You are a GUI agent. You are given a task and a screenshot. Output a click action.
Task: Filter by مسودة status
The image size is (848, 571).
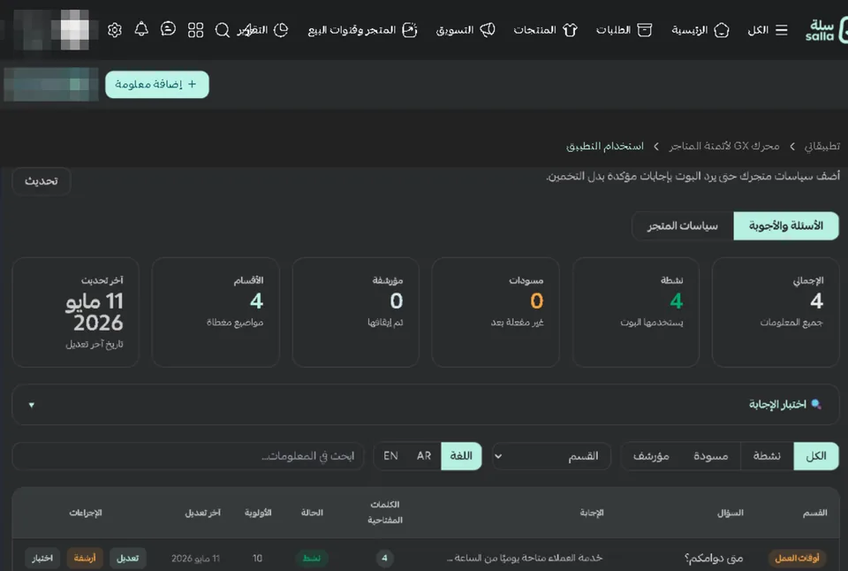click(710, 456)
